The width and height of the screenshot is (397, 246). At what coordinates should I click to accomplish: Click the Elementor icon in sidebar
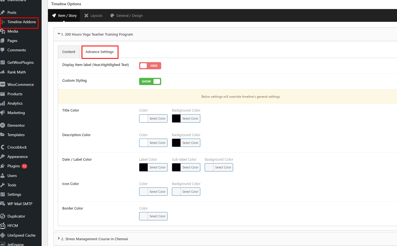click(x=2, y=125)
